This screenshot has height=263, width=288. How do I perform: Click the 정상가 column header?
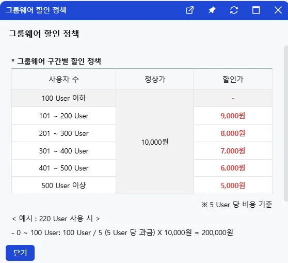click(155, 79)
